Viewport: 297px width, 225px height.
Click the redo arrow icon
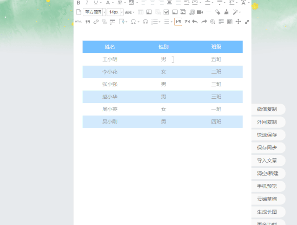204,21
